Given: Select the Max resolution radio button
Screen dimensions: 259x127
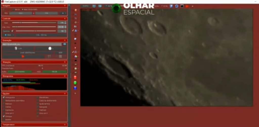Looking at the screenshot, I should [23, 10].
